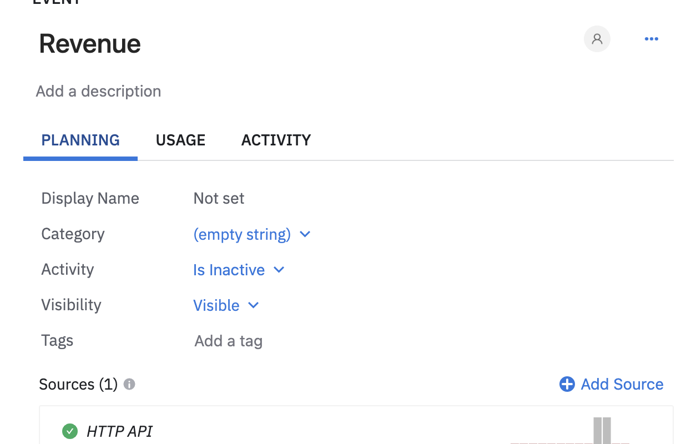Click the green checkmark next to HTTP API
The height and width of the screenshot is (444, 676).
click(69, 431)
